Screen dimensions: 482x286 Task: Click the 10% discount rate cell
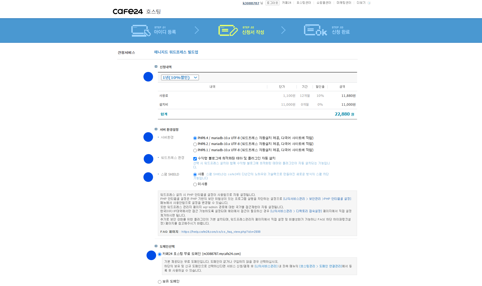click(320, 96)
